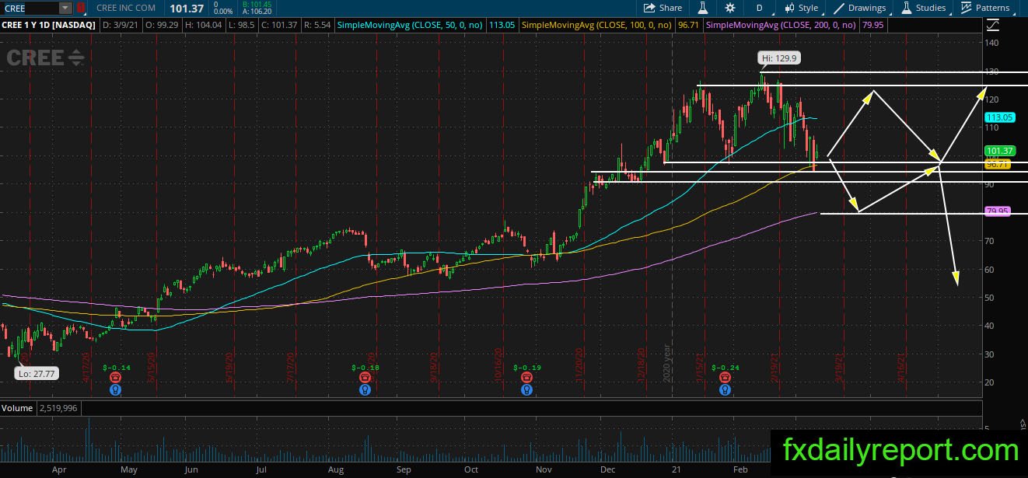Open the Drawings tools menu
Screen dimensions: 1028x478
(859, 8)
